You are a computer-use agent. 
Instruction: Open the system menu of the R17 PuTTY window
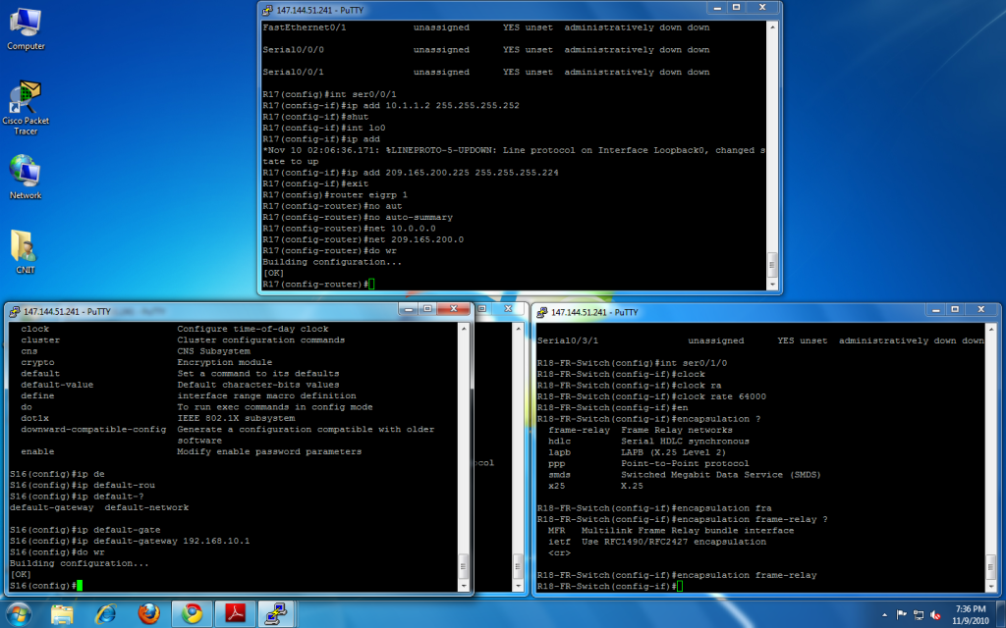click(267, 10)
